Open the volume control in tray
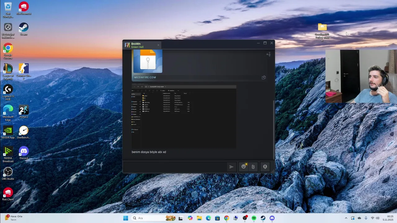The width and height of the screenshot is (397, 223). [x=378, y=218]
